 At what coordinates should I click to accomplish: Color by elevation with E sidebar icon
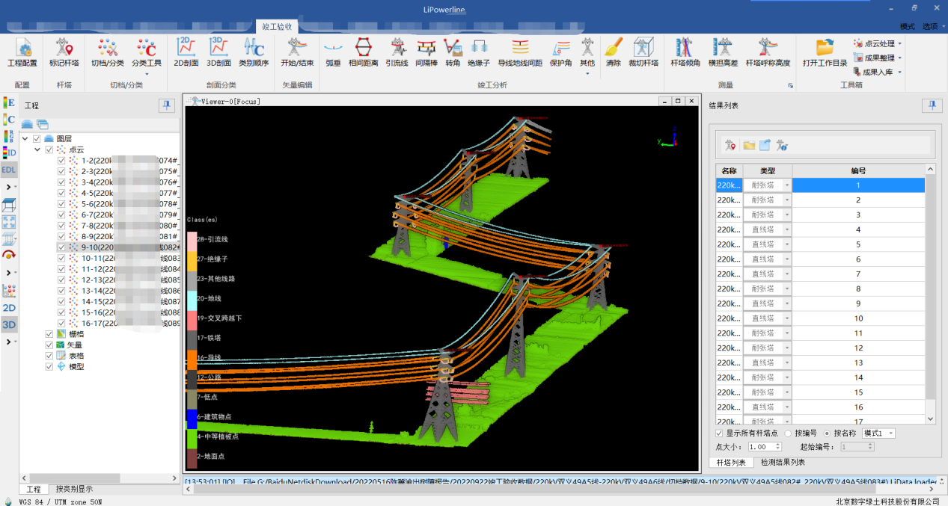9,102
